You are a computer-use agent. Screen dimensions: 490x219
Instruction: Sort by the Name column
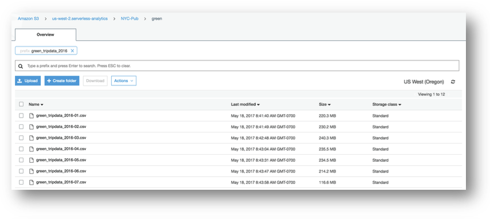tap(36, 104)
